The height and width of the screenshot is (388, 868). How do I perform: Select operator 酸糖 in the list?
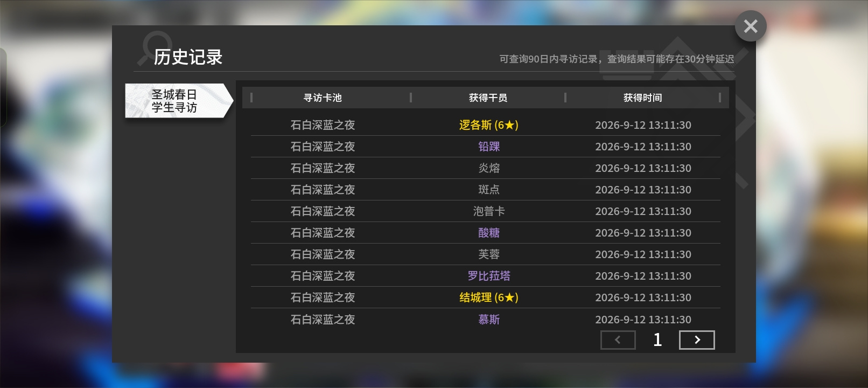(489, 233)
